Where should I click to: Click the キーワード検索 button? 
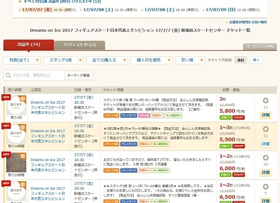78,75
